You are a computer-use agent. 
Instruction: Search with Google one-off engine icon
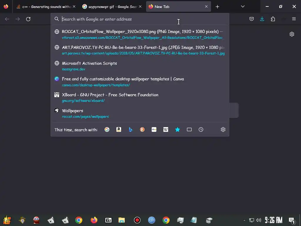click(107, 129)
